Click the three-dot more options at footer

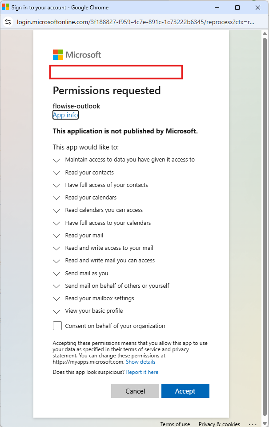[253, 424]
